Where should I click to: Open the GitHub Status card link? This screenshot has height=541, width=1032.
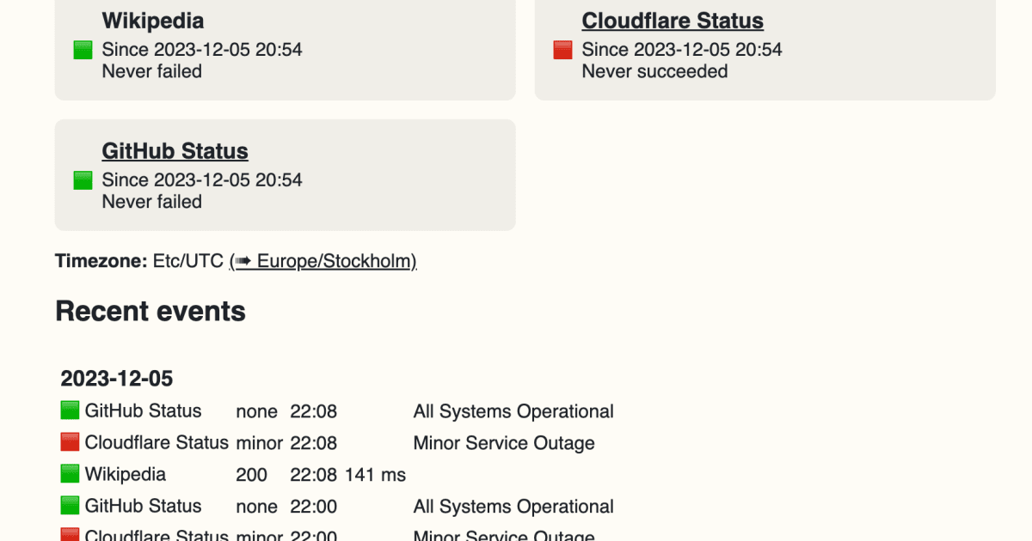tap(175, 151)
